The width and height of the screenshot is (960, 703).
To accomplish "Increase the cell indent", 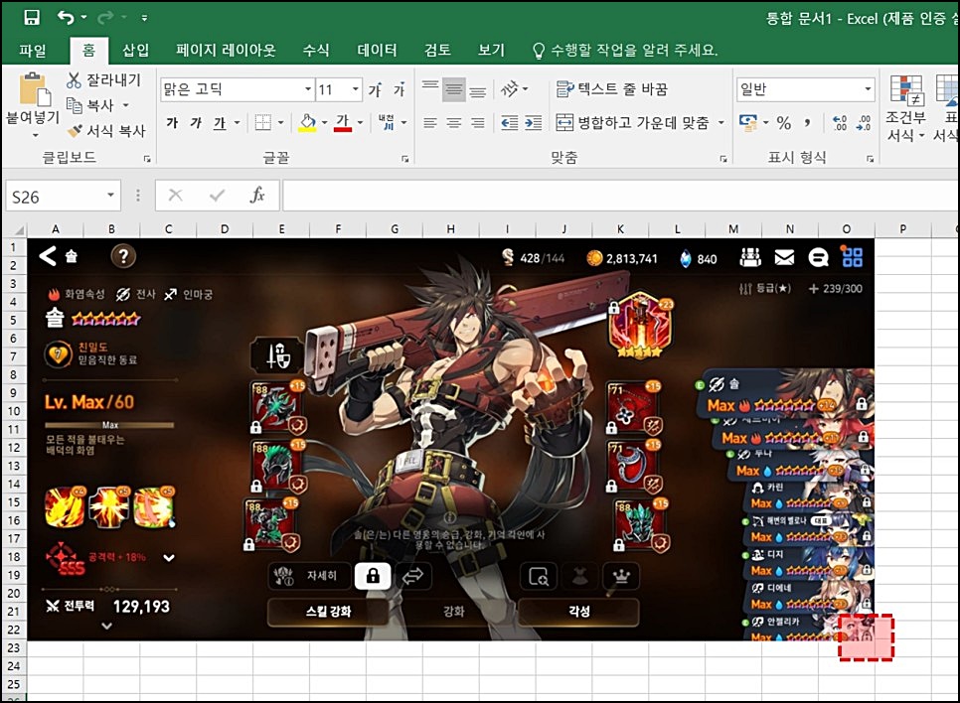I will tap(534, 123).
